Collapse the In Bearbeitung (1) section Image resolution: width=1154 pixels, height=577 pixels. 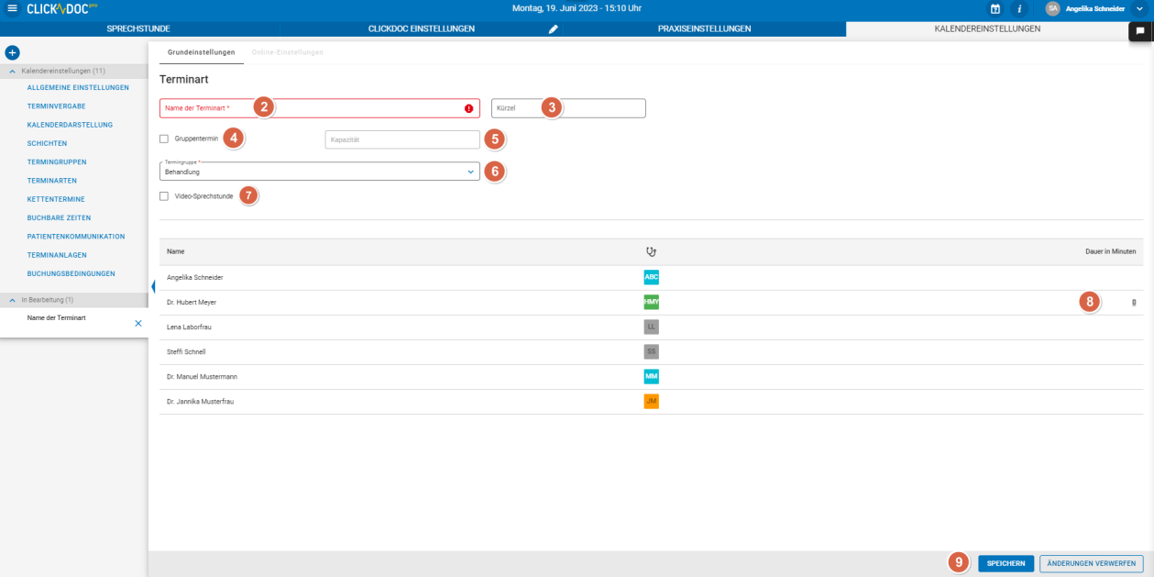(13, 300)
